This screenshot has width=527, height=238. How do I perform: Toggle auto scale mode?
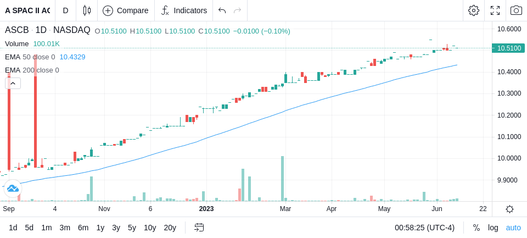(513, 228)
